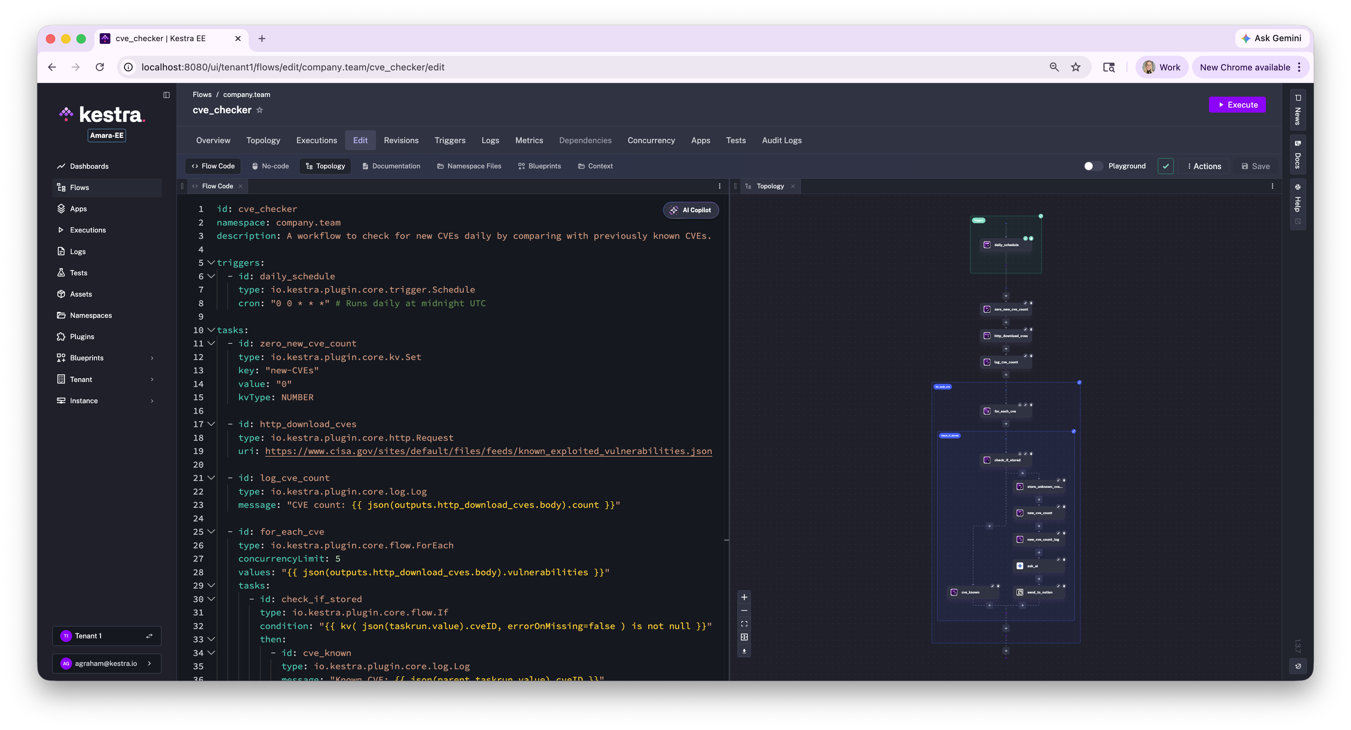Go to company.team namespace breadcrumb

246,95
